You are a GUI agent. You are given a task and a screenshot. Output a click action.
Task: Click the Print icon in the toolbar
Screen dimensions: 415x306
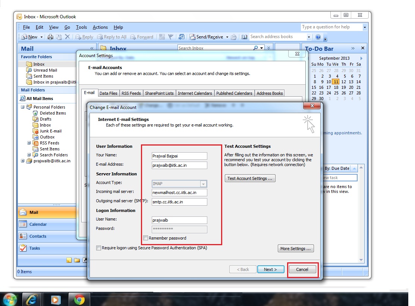tap(50, 37)
